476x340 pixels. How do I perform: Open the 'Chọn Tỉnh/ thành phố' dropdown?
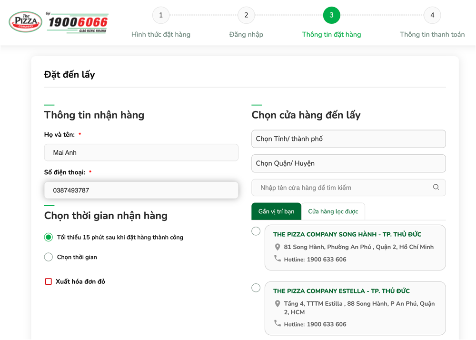(x=348, y=139)
